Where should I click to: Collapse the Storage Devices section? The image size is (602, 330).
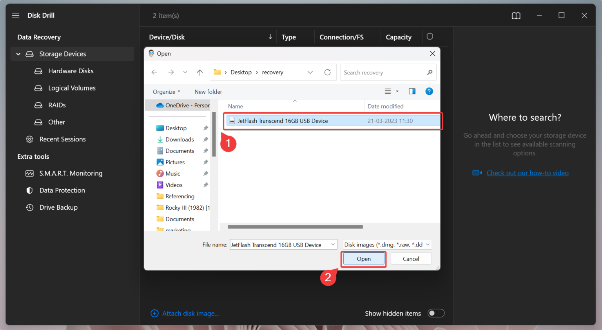18,54
